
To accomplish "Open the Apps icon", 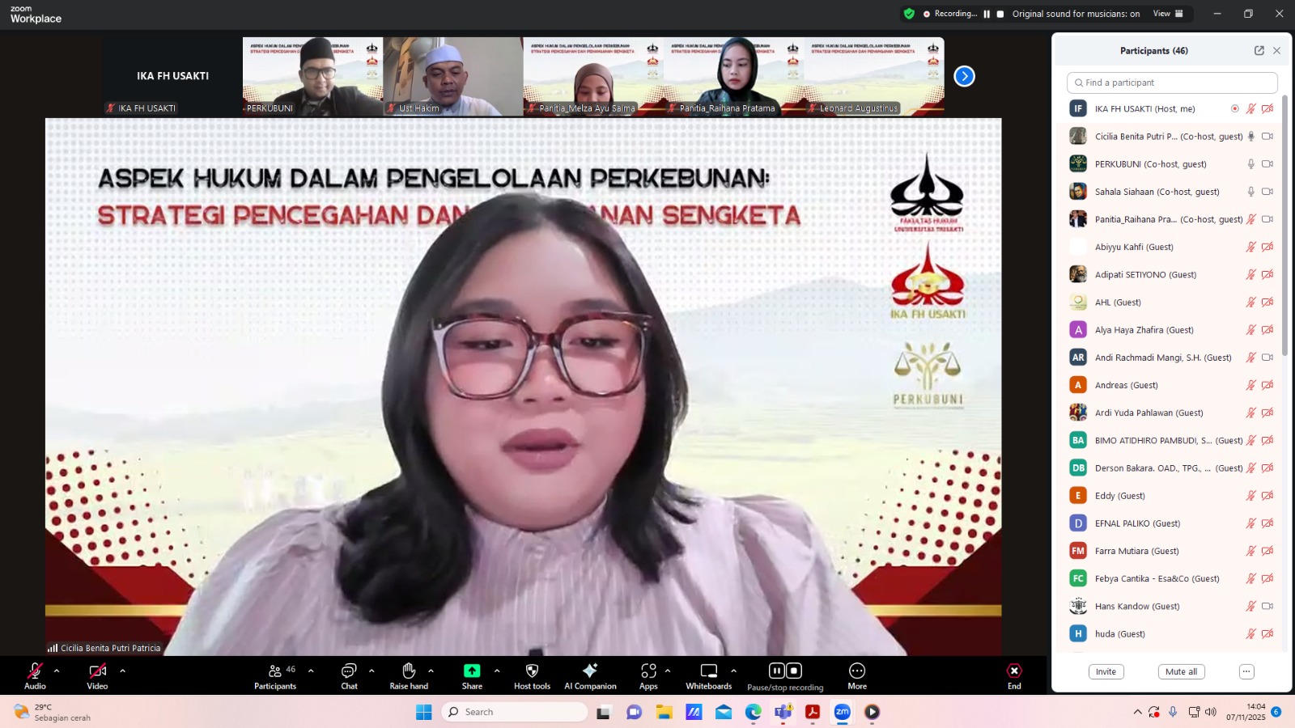I will (648, 671).
